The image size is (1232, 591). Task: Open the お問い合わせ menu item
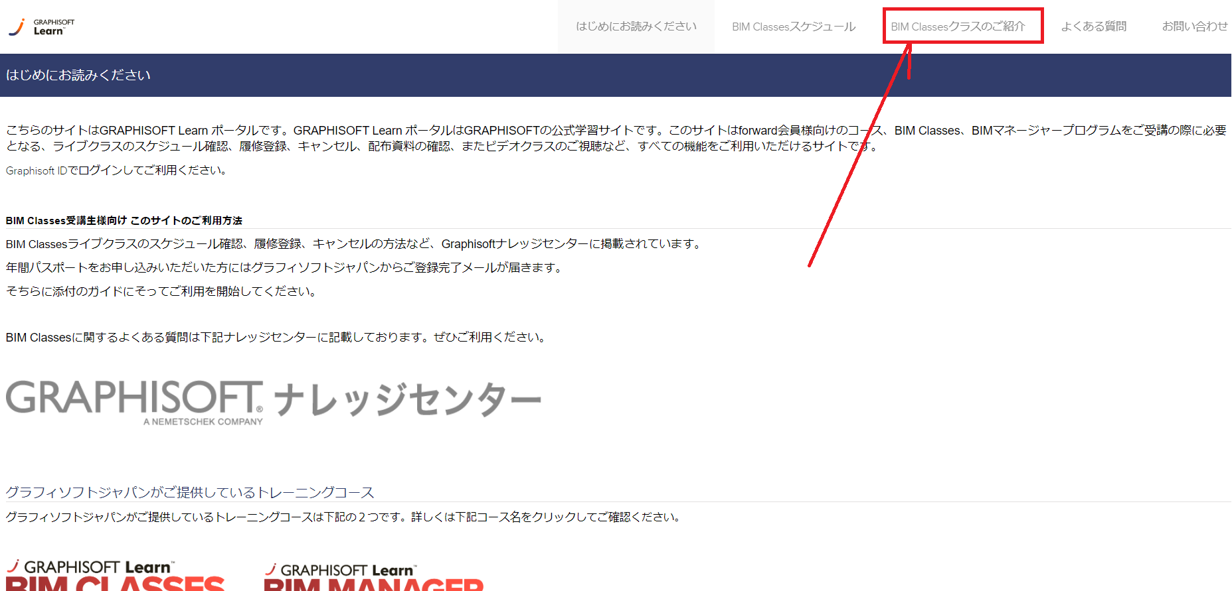pyautogui.click(x=1194, y=27)
